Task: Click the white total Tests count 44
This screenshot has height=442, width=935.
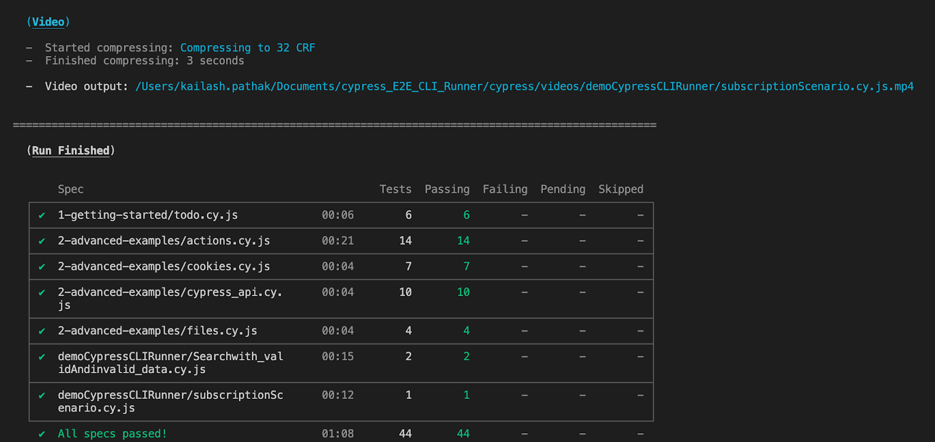Action: [406, 434]
